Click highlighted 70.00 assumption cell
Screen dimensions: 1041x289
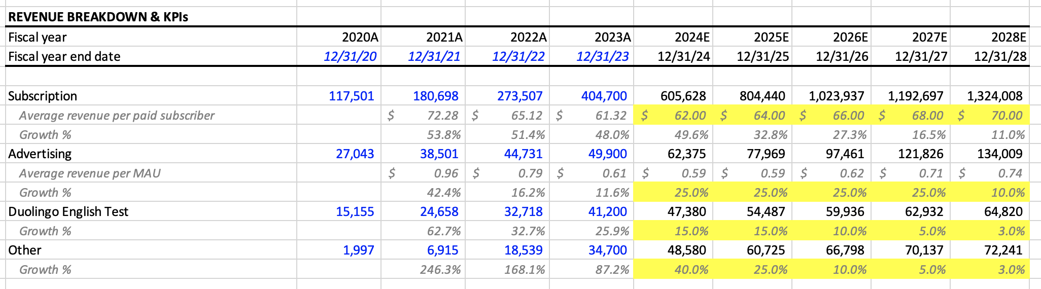pos(990,115)
